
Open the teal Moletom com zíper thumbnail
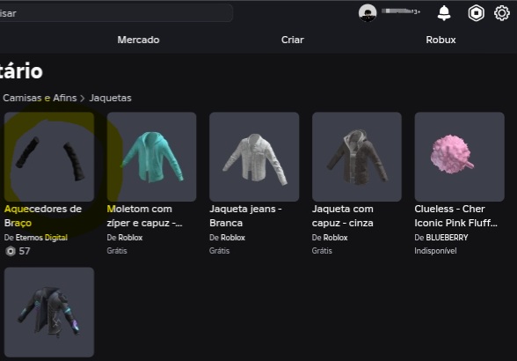151,157
